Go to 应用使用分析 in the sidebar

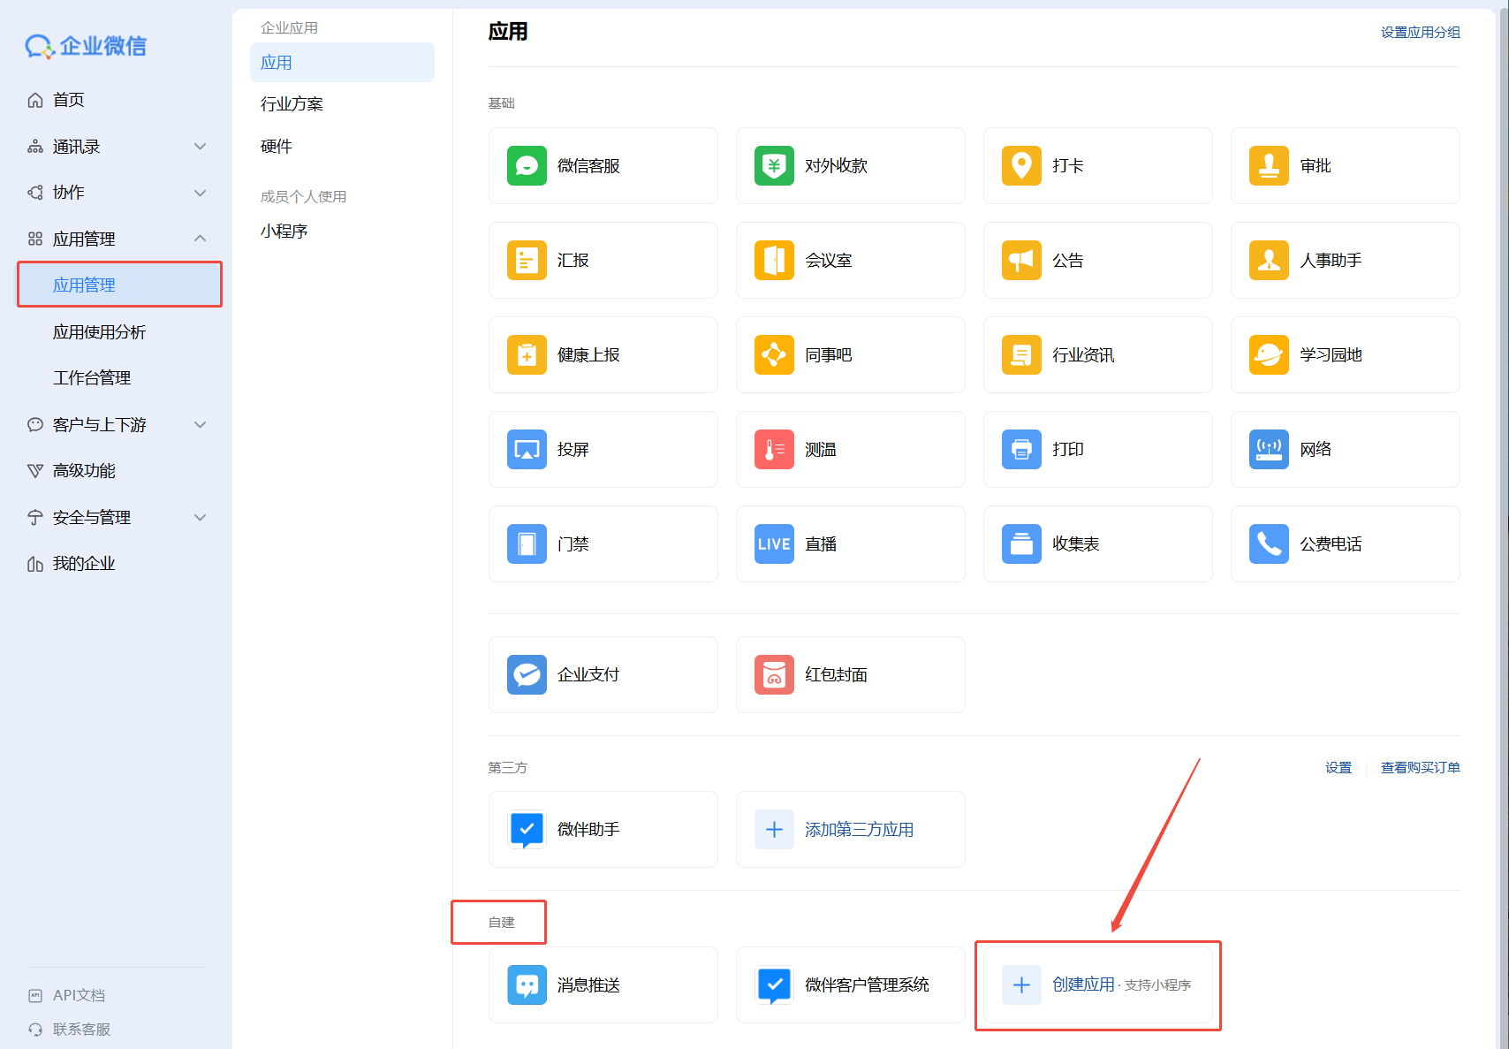coord(99,332)
